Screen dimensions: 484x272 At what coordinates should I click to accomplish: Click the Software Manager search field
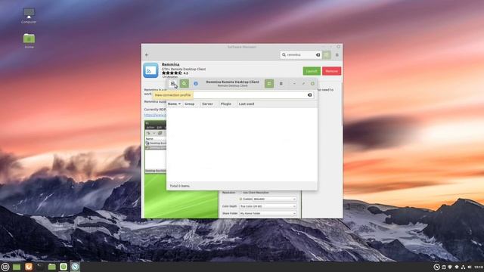point(301,54)
